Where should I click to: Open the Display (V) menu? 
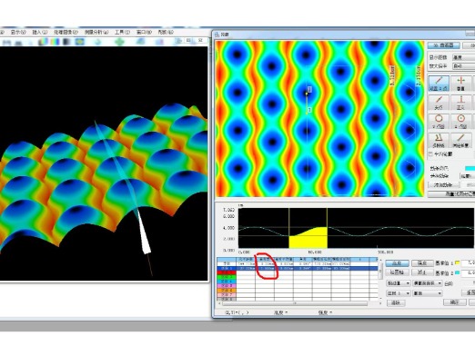click(18, 32)
